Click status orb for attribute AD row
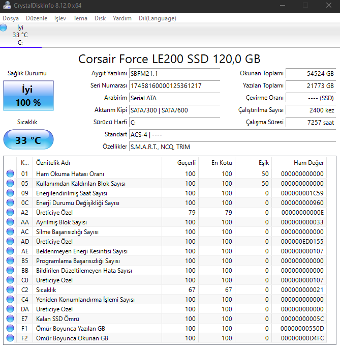The width and height of the screenshot is (340, 349). click(10, 241)
